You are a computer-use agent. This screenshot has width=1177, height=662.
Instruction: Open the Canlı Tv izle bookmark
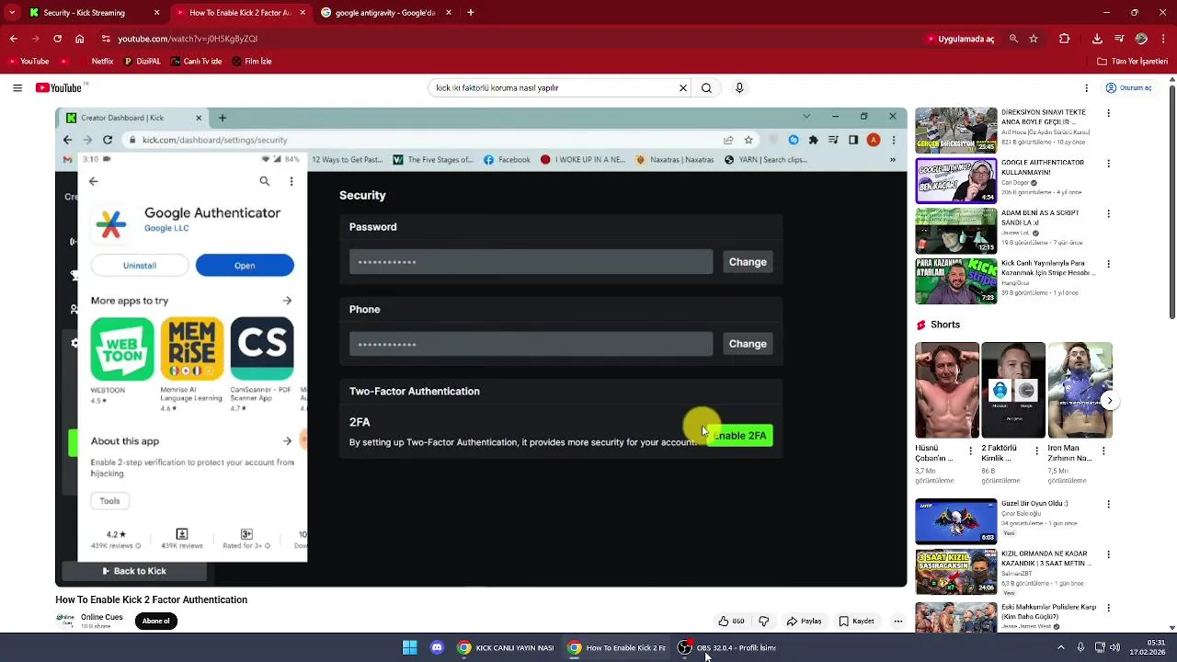(x=197, y=62)
